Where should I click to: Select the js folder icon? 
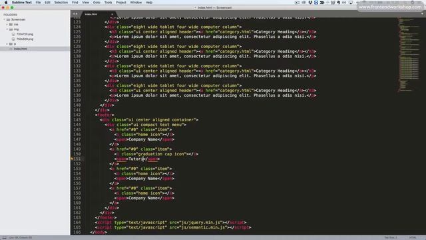pyautogui.click(x=11, y=44)
